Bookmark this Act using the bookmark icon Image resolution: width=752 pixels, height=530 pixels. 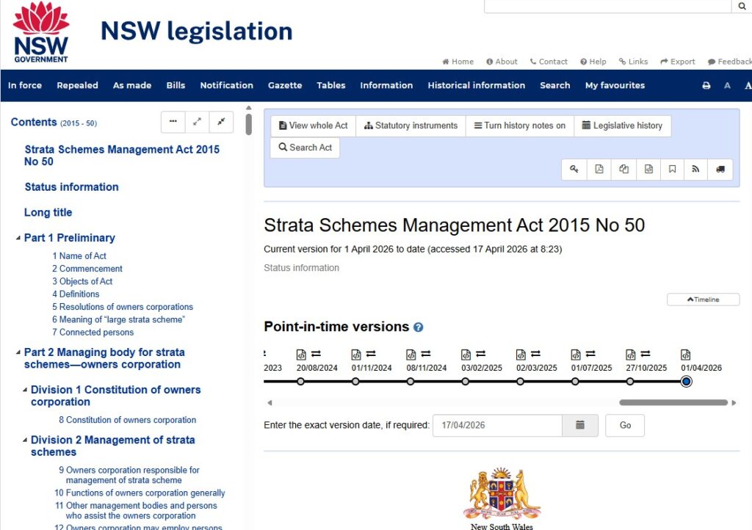[672, 170]
